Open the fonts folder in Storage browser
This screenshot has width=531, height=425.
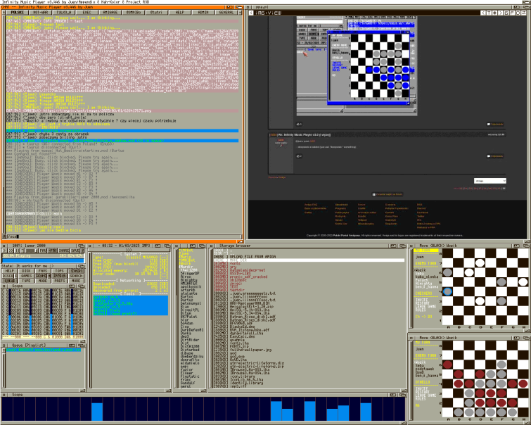tap(236, 263)
